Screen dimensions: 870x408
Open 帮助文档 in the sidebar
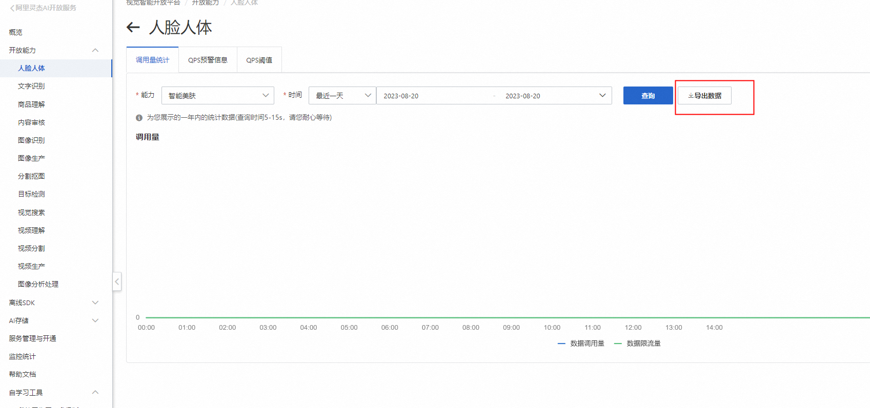pyautogui.click(x=22, y=374)
